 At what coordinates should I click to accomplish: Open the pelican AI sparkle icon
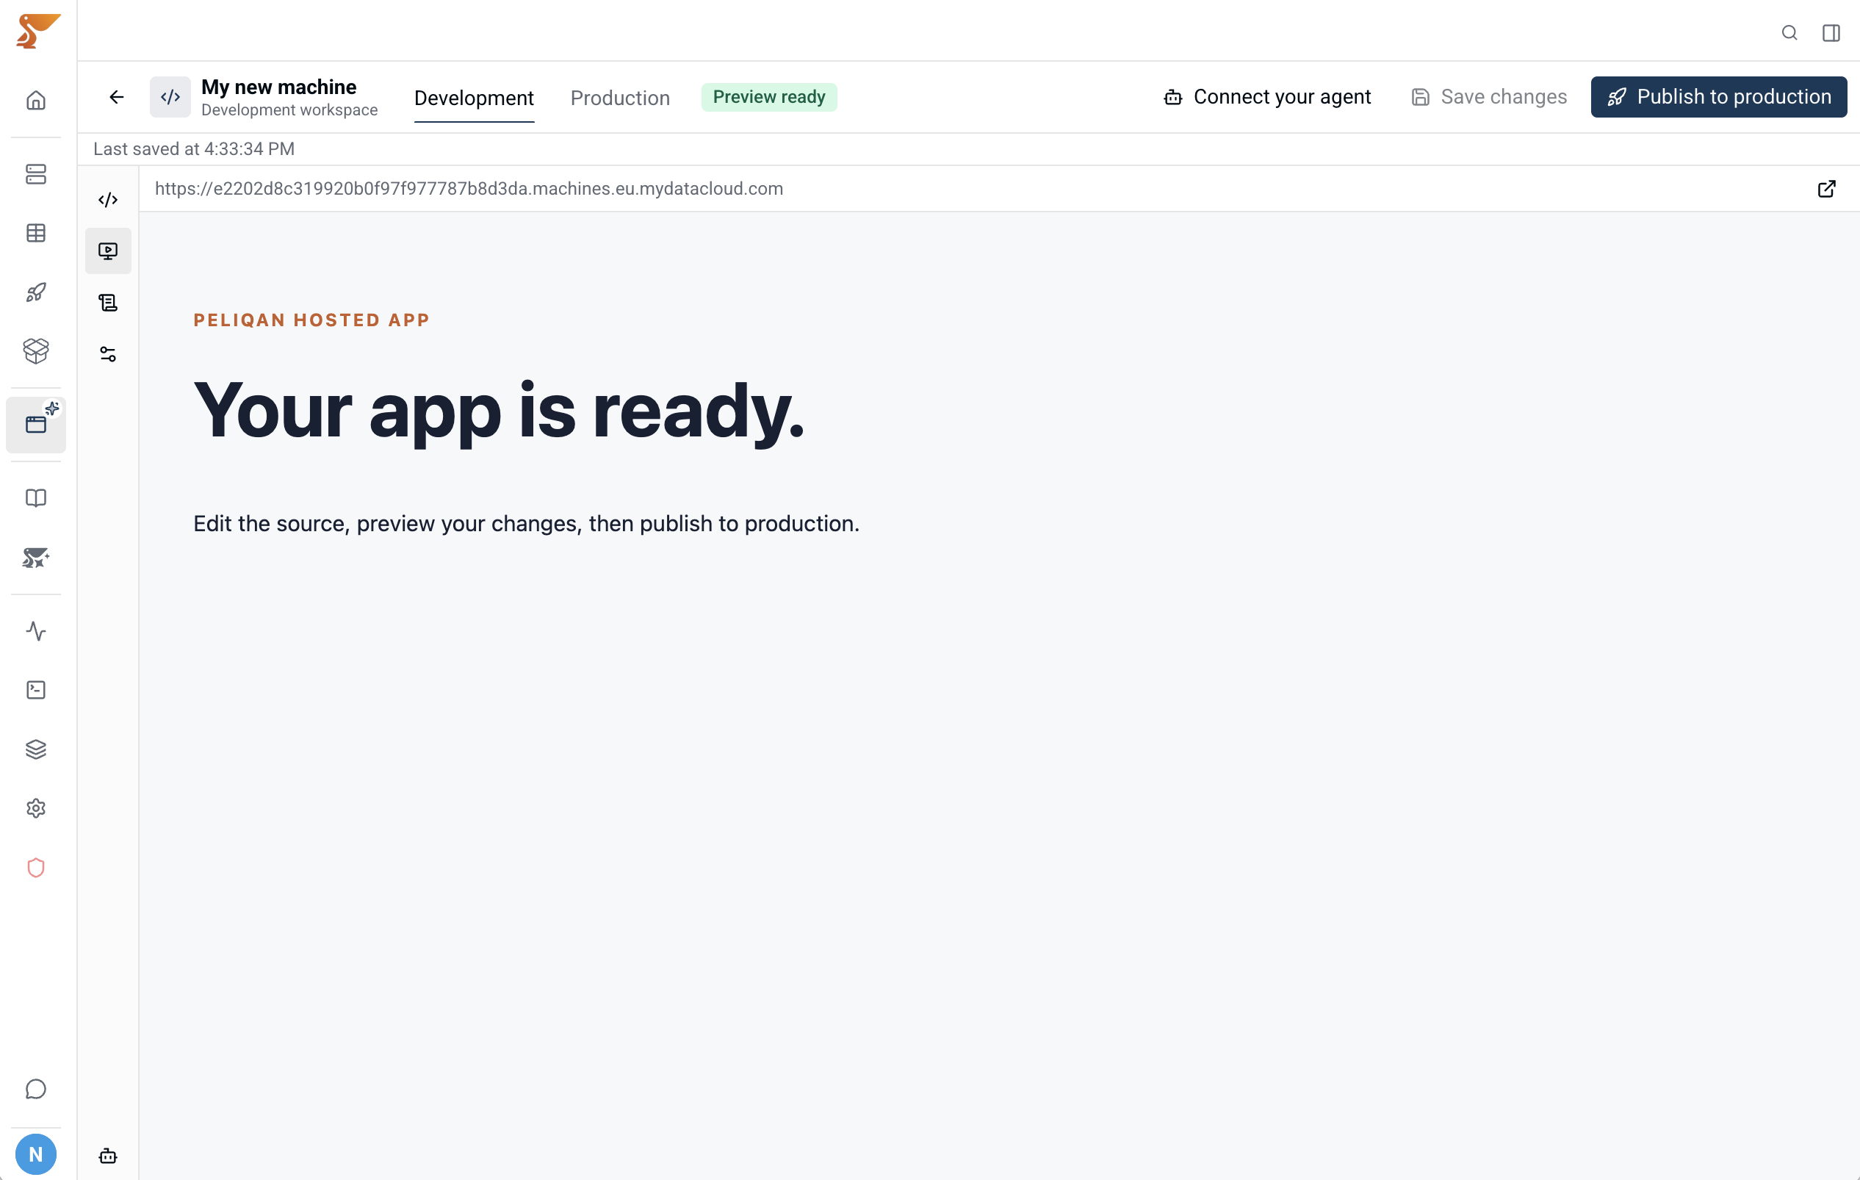35,557
